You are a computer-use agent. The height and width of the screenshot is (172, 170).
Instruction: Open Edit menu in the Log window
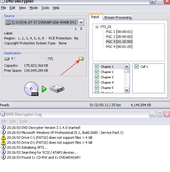click(x=13, y=121)
